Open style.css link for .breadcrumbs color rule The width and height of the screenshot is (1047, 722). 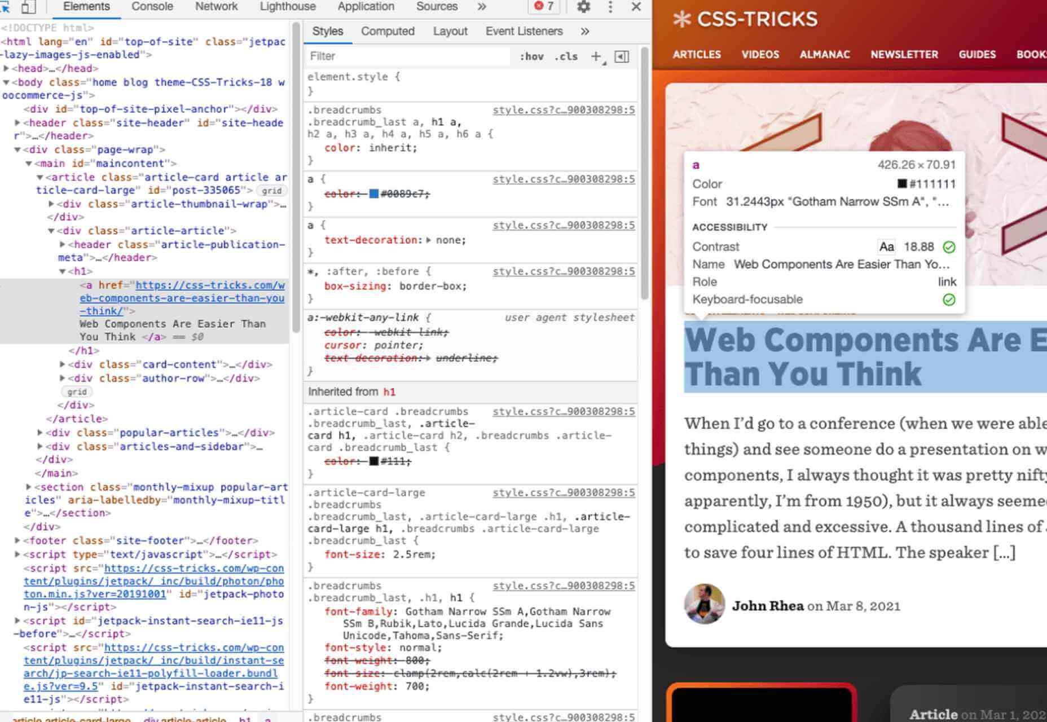pos(564,110)
